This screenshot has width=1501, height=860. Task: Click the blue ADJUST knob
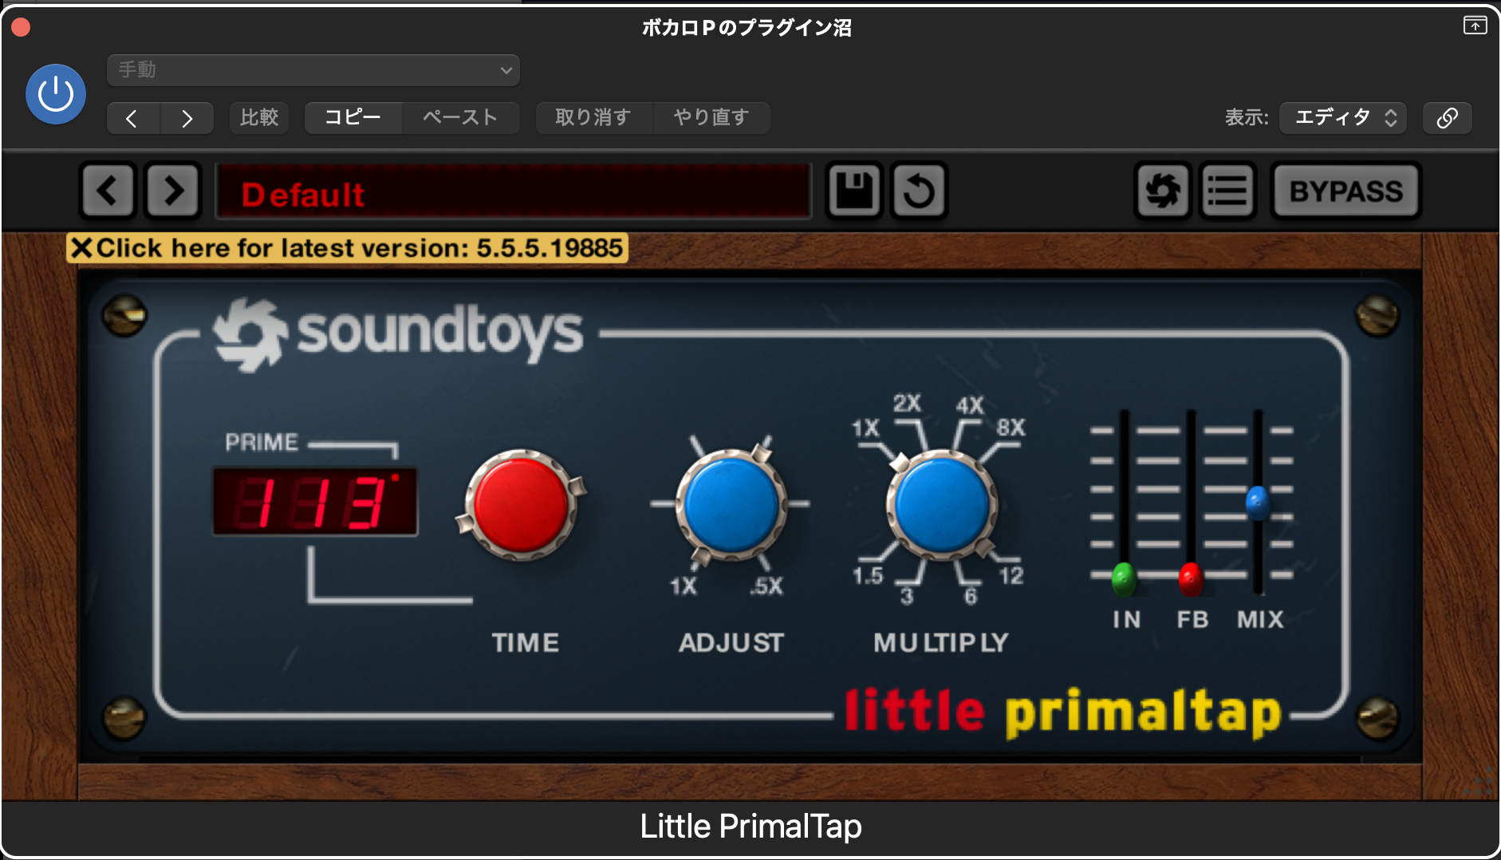click(731, 504)
